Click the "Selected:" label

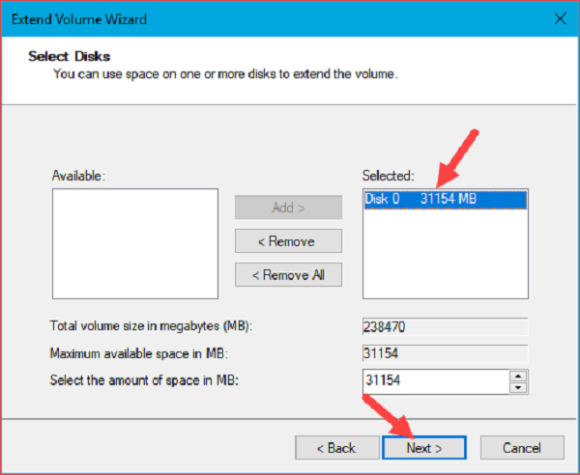(x=388, y=176)
